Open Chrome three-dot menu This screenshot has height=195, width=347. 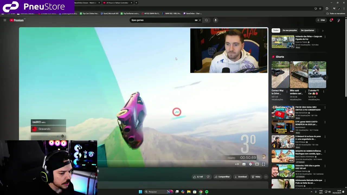point(343,8)
